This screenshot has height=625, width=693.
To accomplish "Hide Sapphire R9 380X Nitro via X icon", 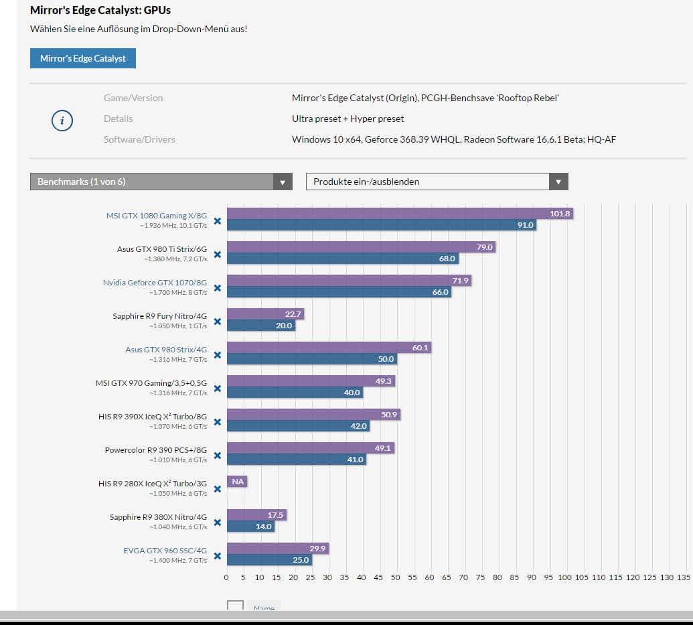I will coord(217,523).
